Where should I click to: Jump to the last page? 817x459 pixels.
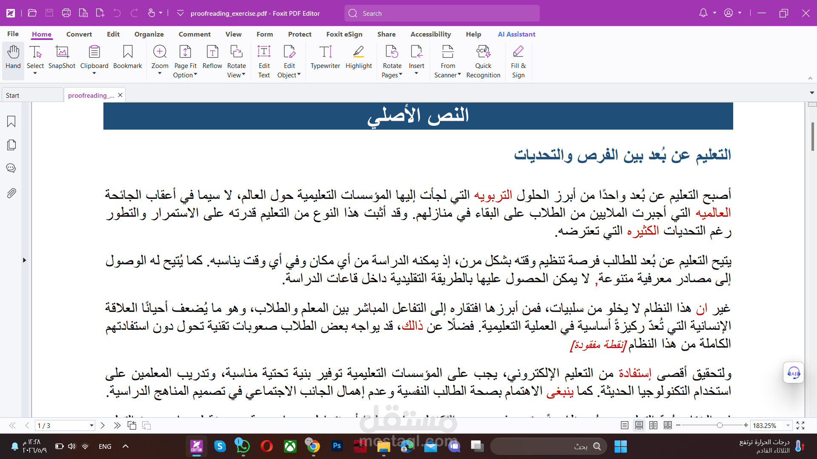pos(117,425)
